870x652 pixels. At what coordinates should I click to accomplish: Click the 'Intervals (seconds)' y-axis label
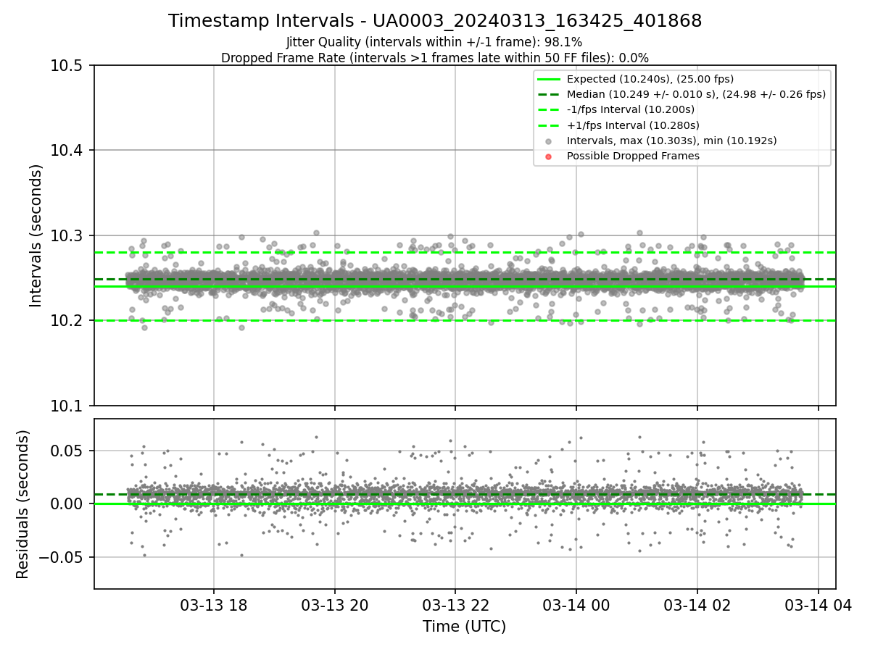pos(36,235)
